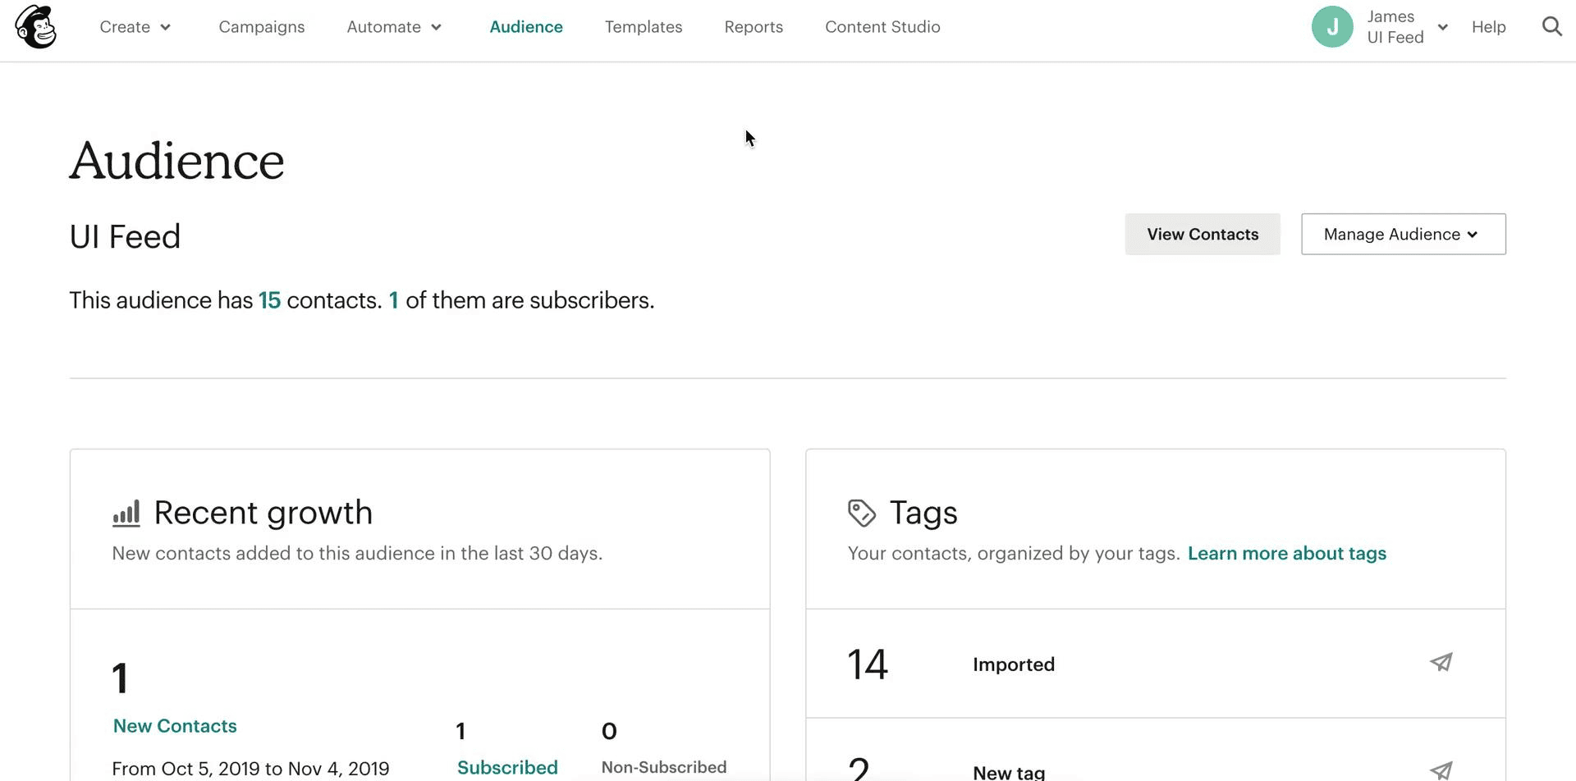The height and width of the screenshot is (781, 1576).
Task: Open Content Studio
Action: click(x=882, y=27)
